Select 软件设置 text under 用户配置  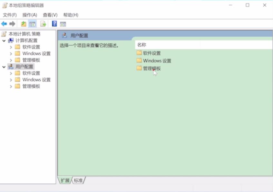(x=31, y=73)
